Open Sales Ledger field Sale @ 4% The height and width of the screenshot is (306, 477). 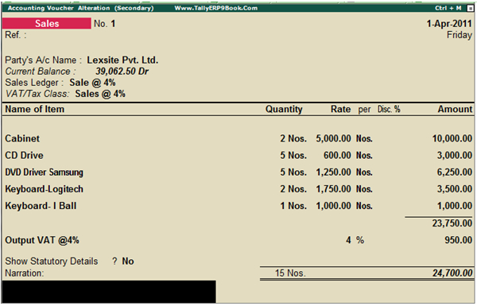tap(92, 83)
